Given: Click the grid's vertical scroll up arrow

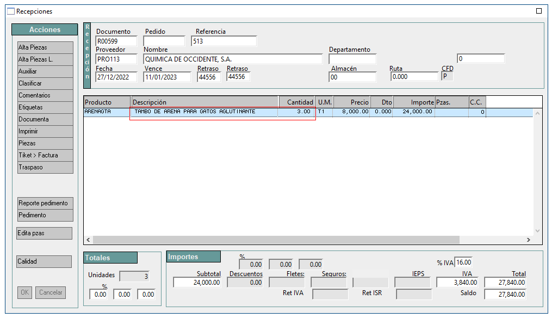Looking at the screenshot, I should pyautogui.click(x=537, y=113).
